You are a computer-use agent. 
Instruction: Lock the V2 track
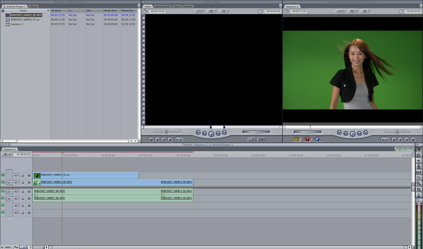pyautogui.click(x=23, y=175)
